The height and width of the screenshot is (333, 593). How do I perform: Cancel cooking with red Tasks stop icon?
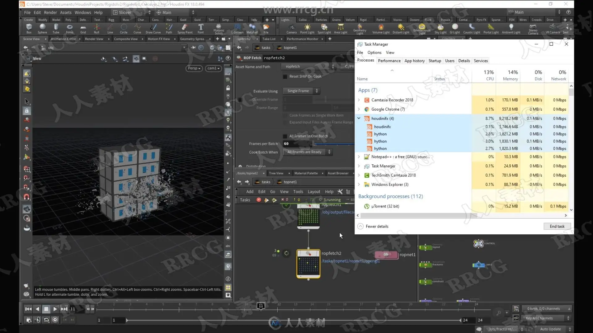259,200
